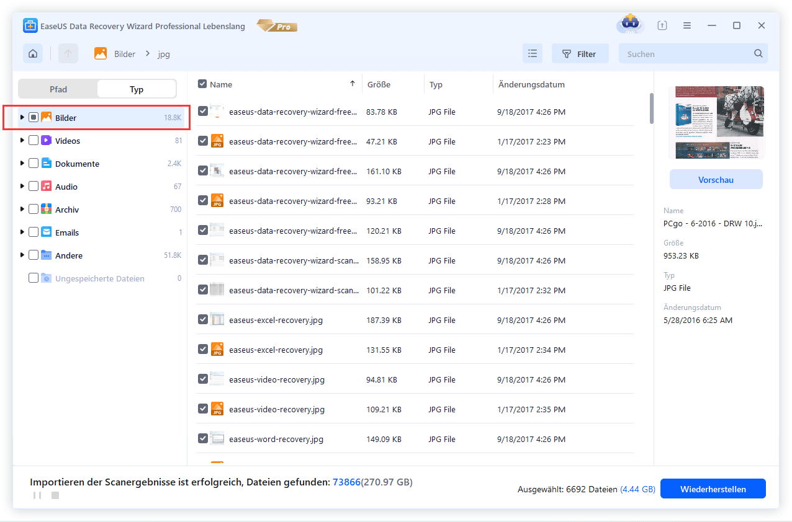792x522 pixels.
Task: Open the account avatar icon in the title bar
Action: (630, 24)
